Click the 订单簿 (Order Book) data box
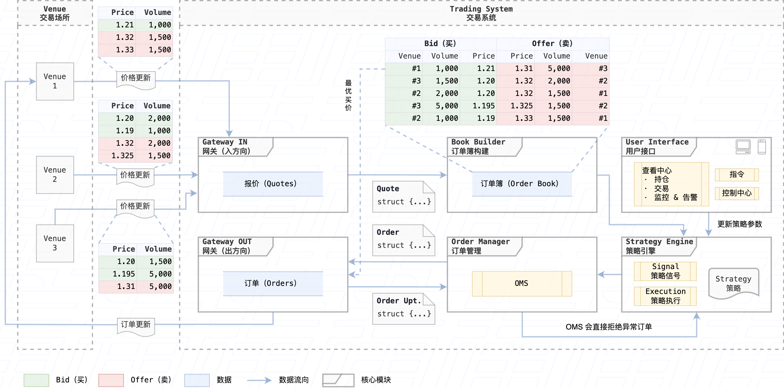This screenshot has height=388, width=784. [522, 184]
